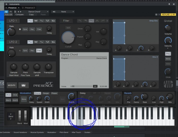The width and height of the screenshot is (178, 137).
Task: Expand the filter type dropdown arrow
Action: coord(107,21)
